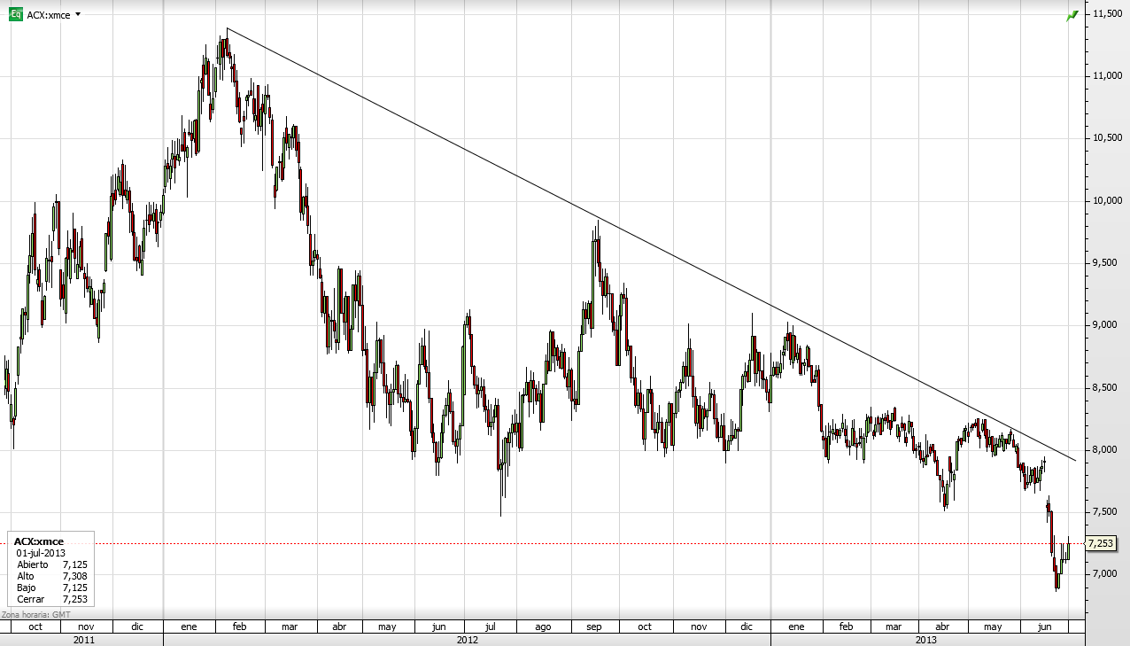Click the 2013 year label
Image resolution: width=1130 pixels, height=646 pixels.
click(926, 639)
